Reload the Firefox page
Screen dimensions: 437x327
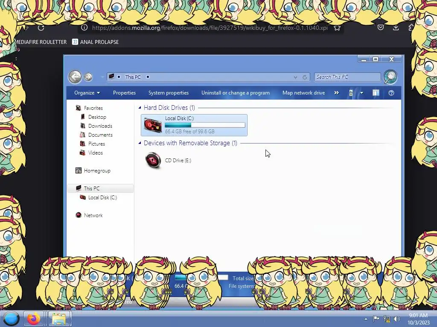(x=41, y=28)
